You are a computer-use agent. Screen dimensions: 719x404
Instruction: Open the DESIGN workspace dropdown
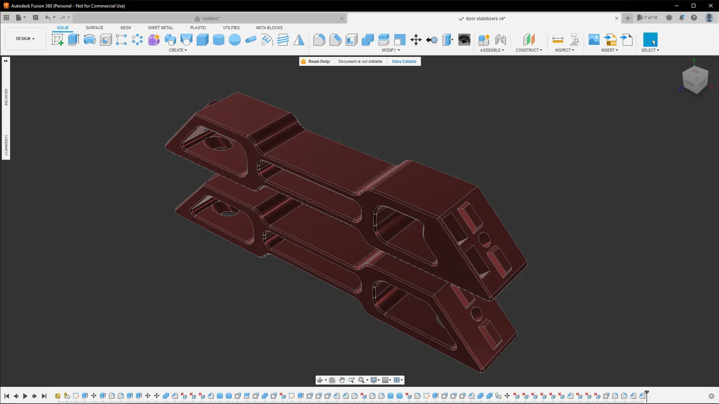(x=25, y=39)
